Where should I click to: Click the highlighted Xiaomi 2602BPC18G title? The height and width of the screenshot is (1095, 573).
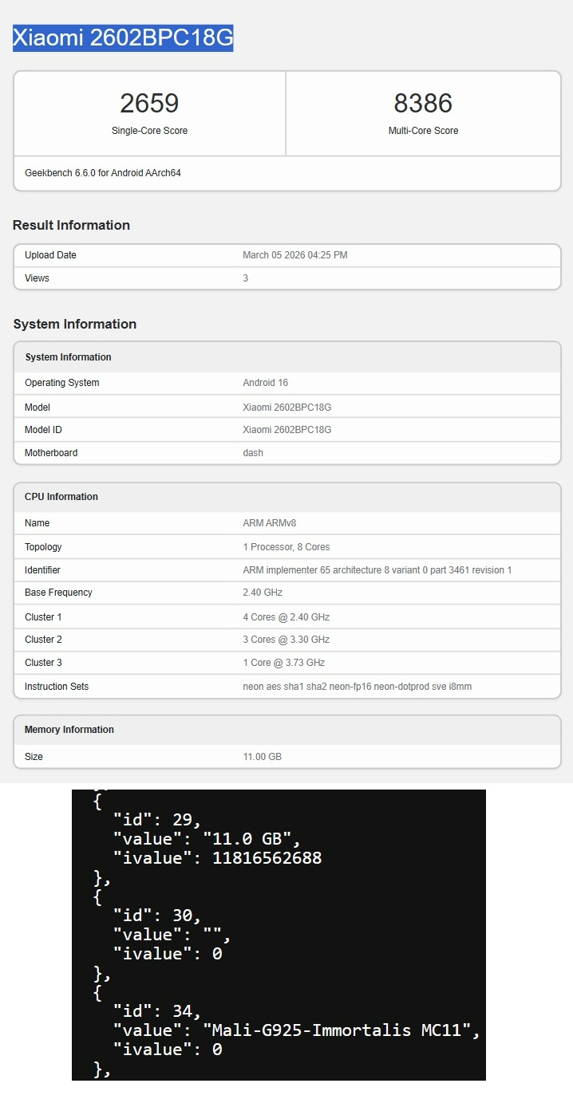pyautogui.click(x=123, y=37)
